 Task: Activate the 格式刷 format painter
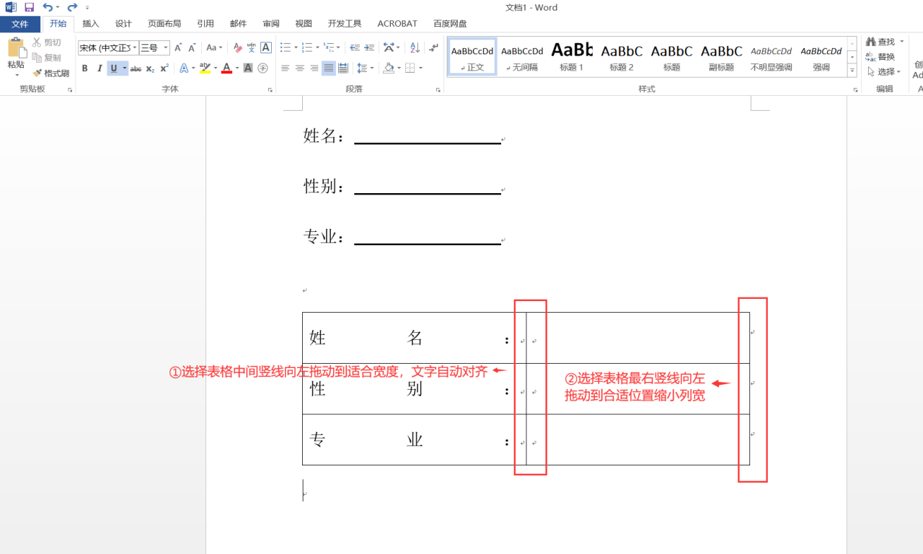coord(50,73)
